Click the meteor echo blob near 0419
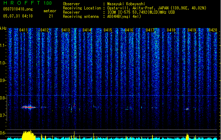 click(187, 109)
